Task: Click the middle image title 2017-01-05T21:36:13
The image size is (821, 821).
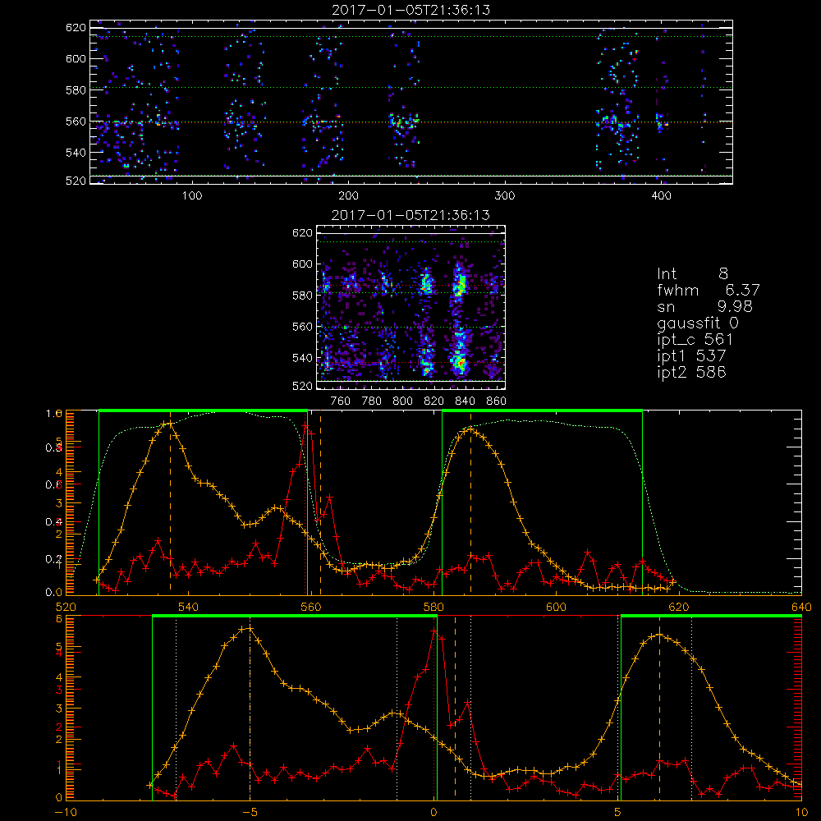Action: [411, 215]
